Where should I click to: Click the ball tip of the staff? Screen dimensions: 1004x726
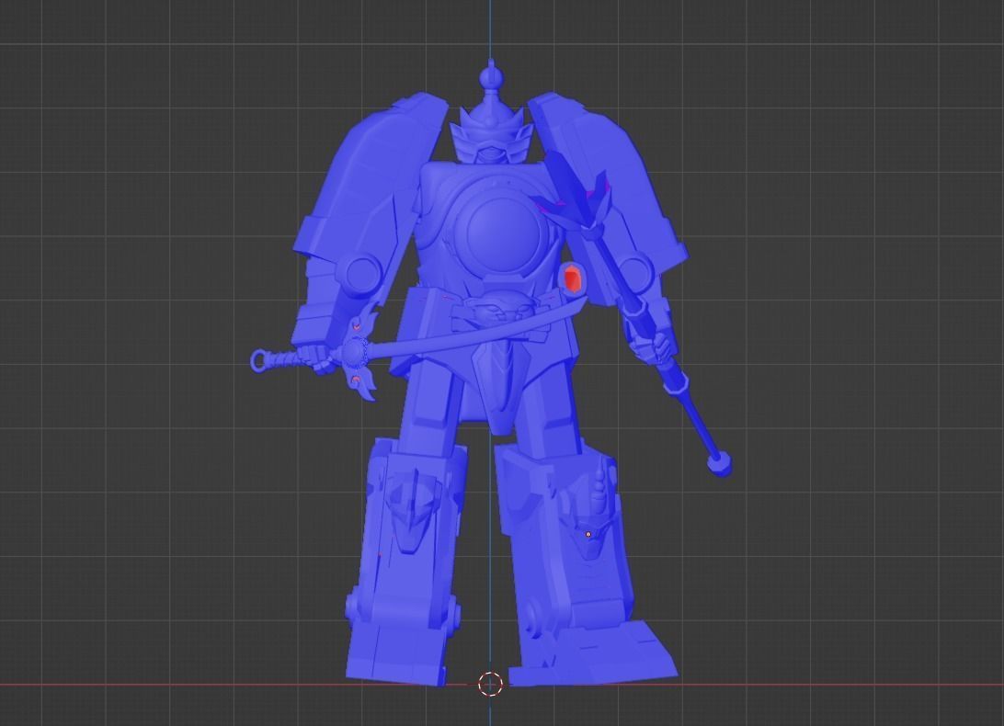click(x=719, y=463)
